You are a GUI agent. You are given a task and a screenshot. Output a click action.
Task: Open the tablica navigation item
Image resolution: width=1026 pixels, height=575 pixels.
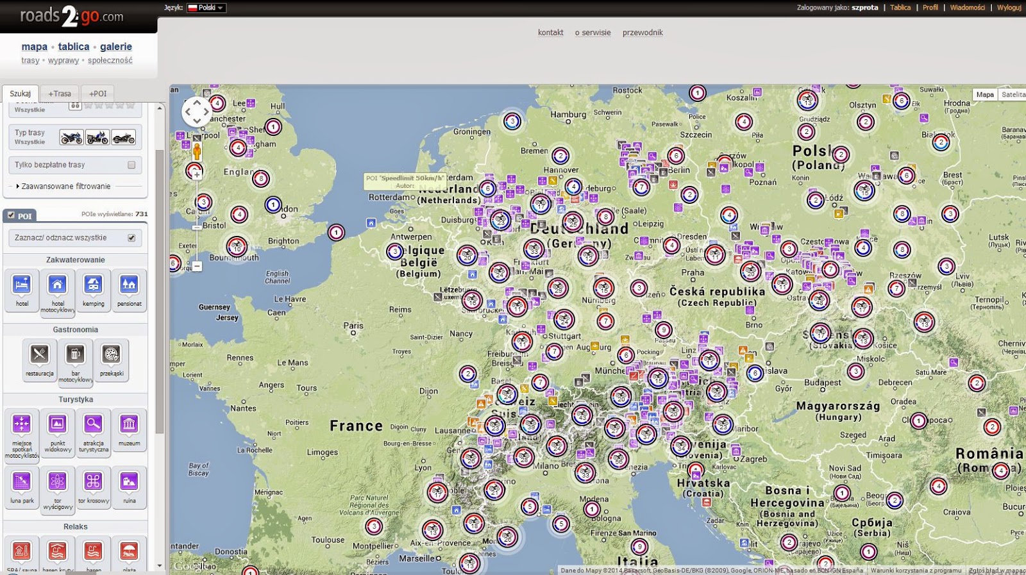[74, 46]
